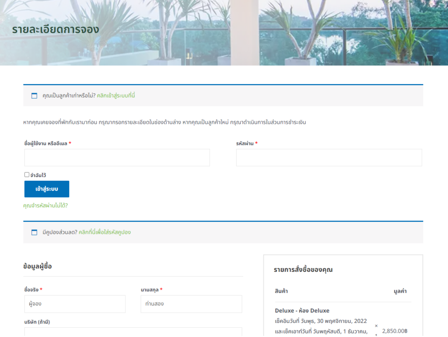Expand coupon form via "คลิกที่นี่เพื่อใส่รหัสคูปอง"

(105, 232)
